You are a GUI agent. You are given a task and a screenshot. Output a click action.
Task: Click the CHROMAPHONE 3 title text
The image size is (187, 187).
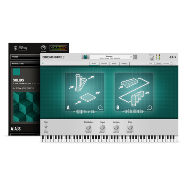(53, 57)
